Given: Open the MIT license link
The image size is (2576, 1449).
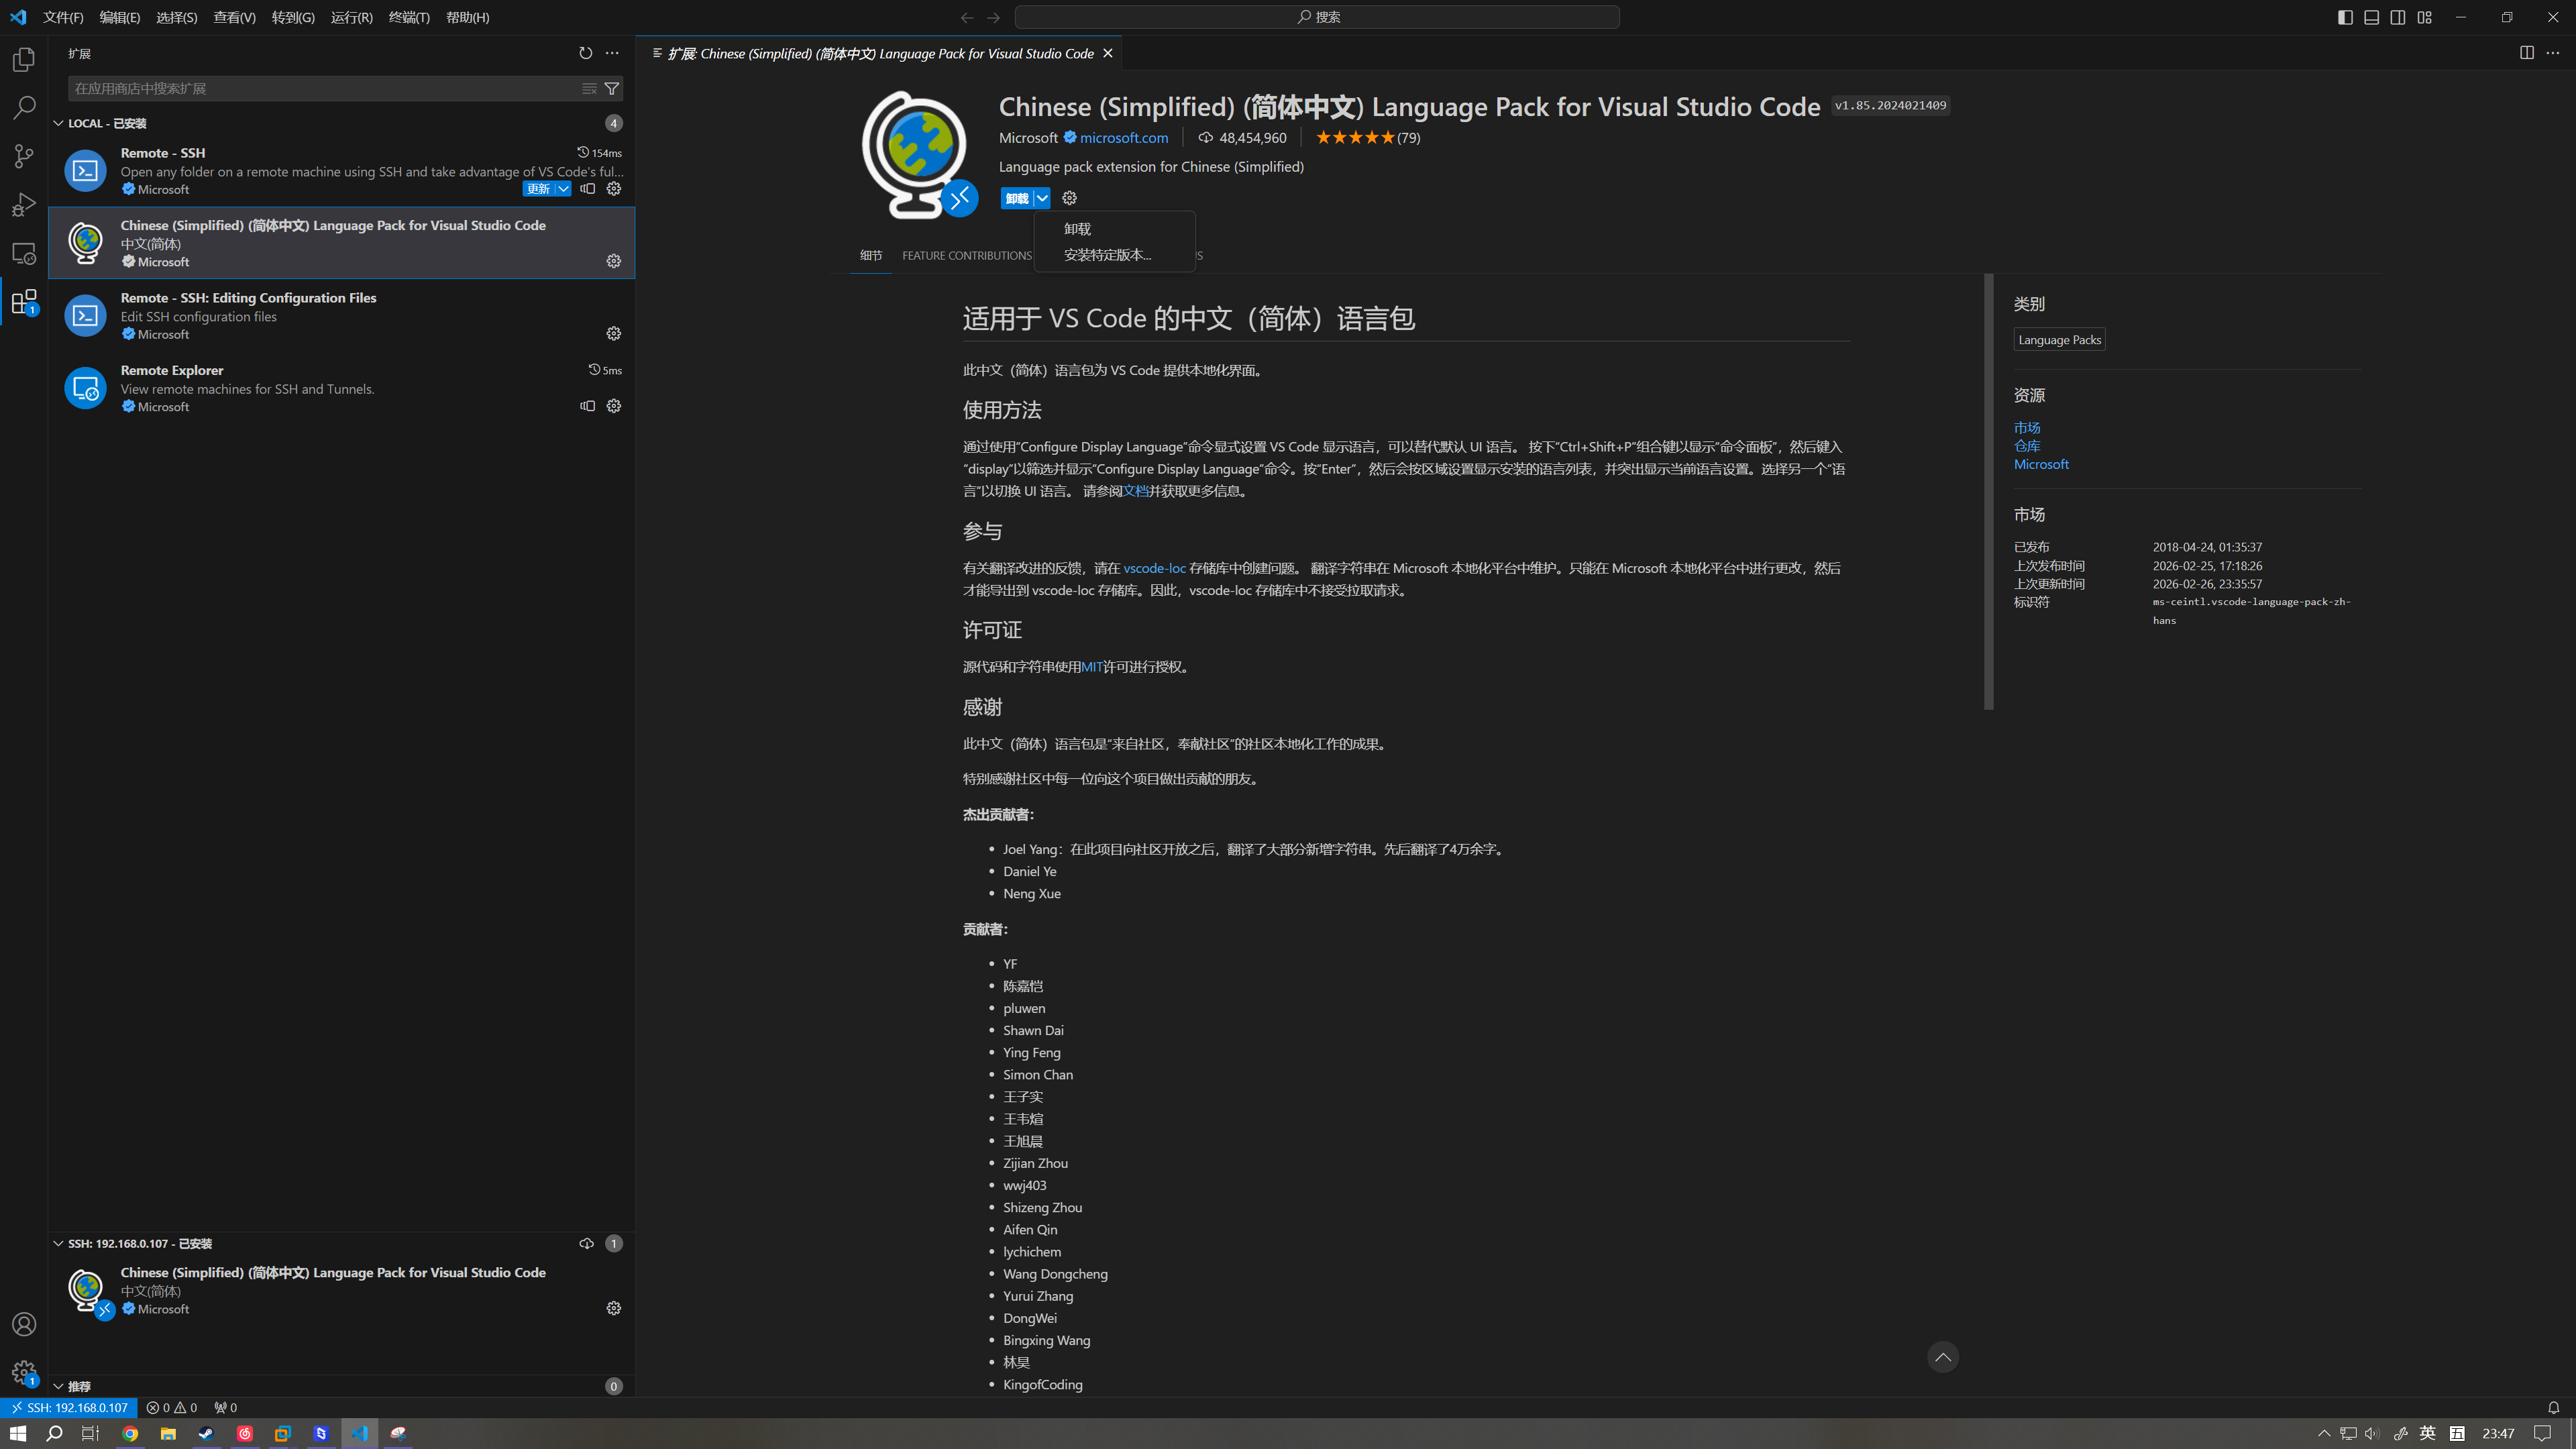Looking at the screenshot, I should [1091, 667].
